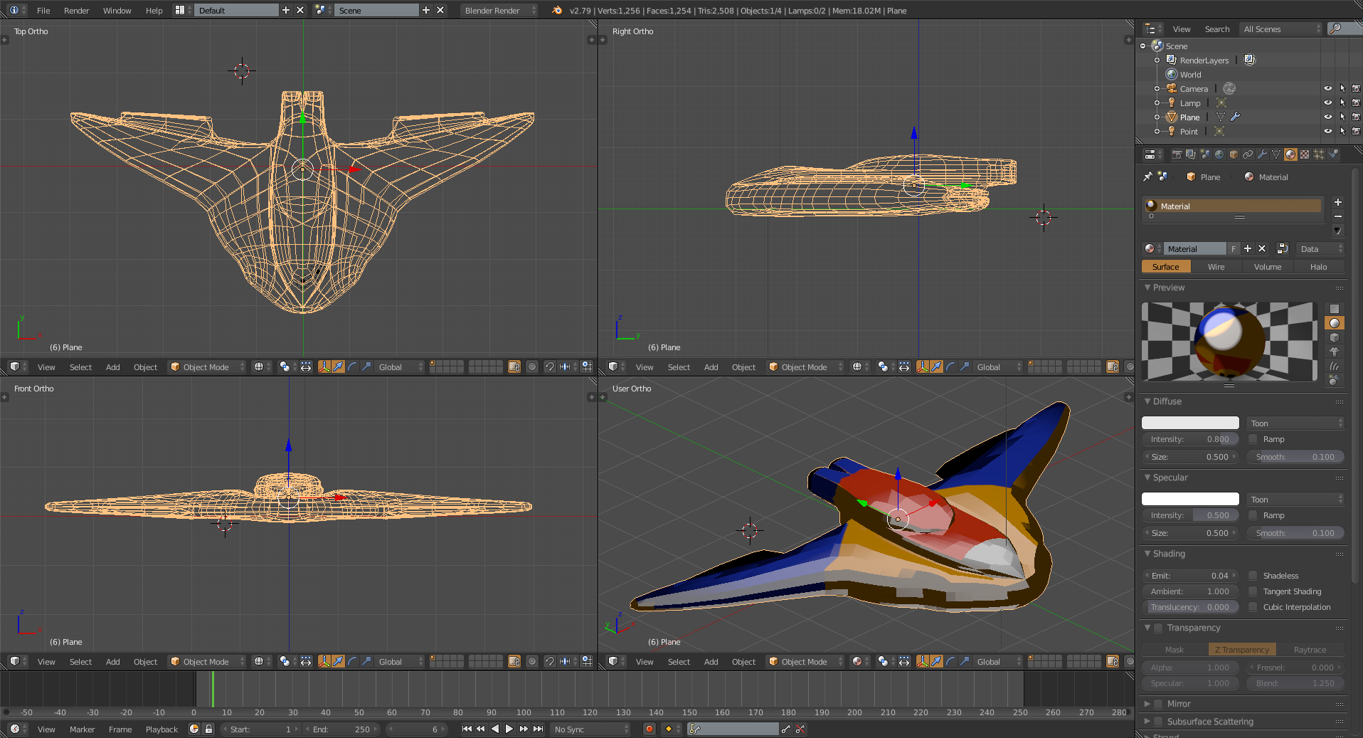Image resolution: width=1363 pixels, height=738 pixels.
Task: Open the Physics properties tab
Action: (1333, 154)
